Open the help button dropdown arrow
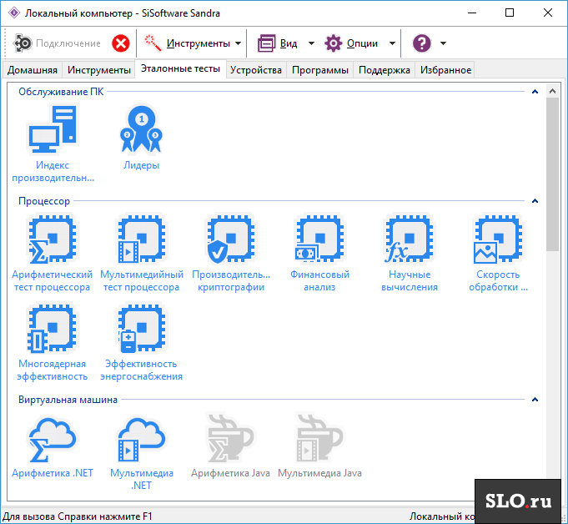The width and height of the screenshot is (568, 524). pyautogui.click(x=443, y=43)
